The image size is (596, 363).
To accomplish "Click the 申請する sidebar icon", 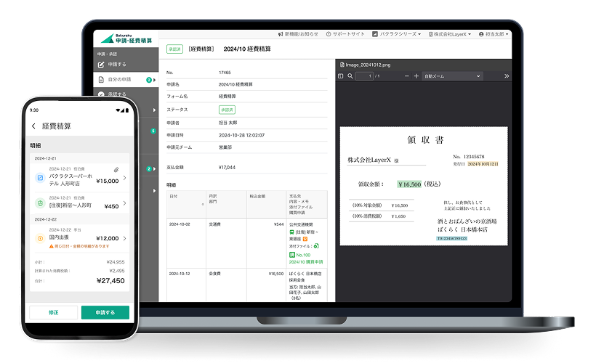I will [101, 64].
